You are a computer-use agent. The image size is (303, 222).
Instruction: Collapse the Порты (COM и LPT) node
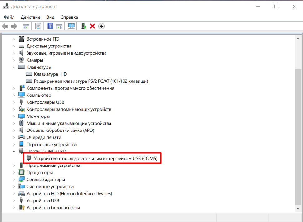(x=14, y=151)
